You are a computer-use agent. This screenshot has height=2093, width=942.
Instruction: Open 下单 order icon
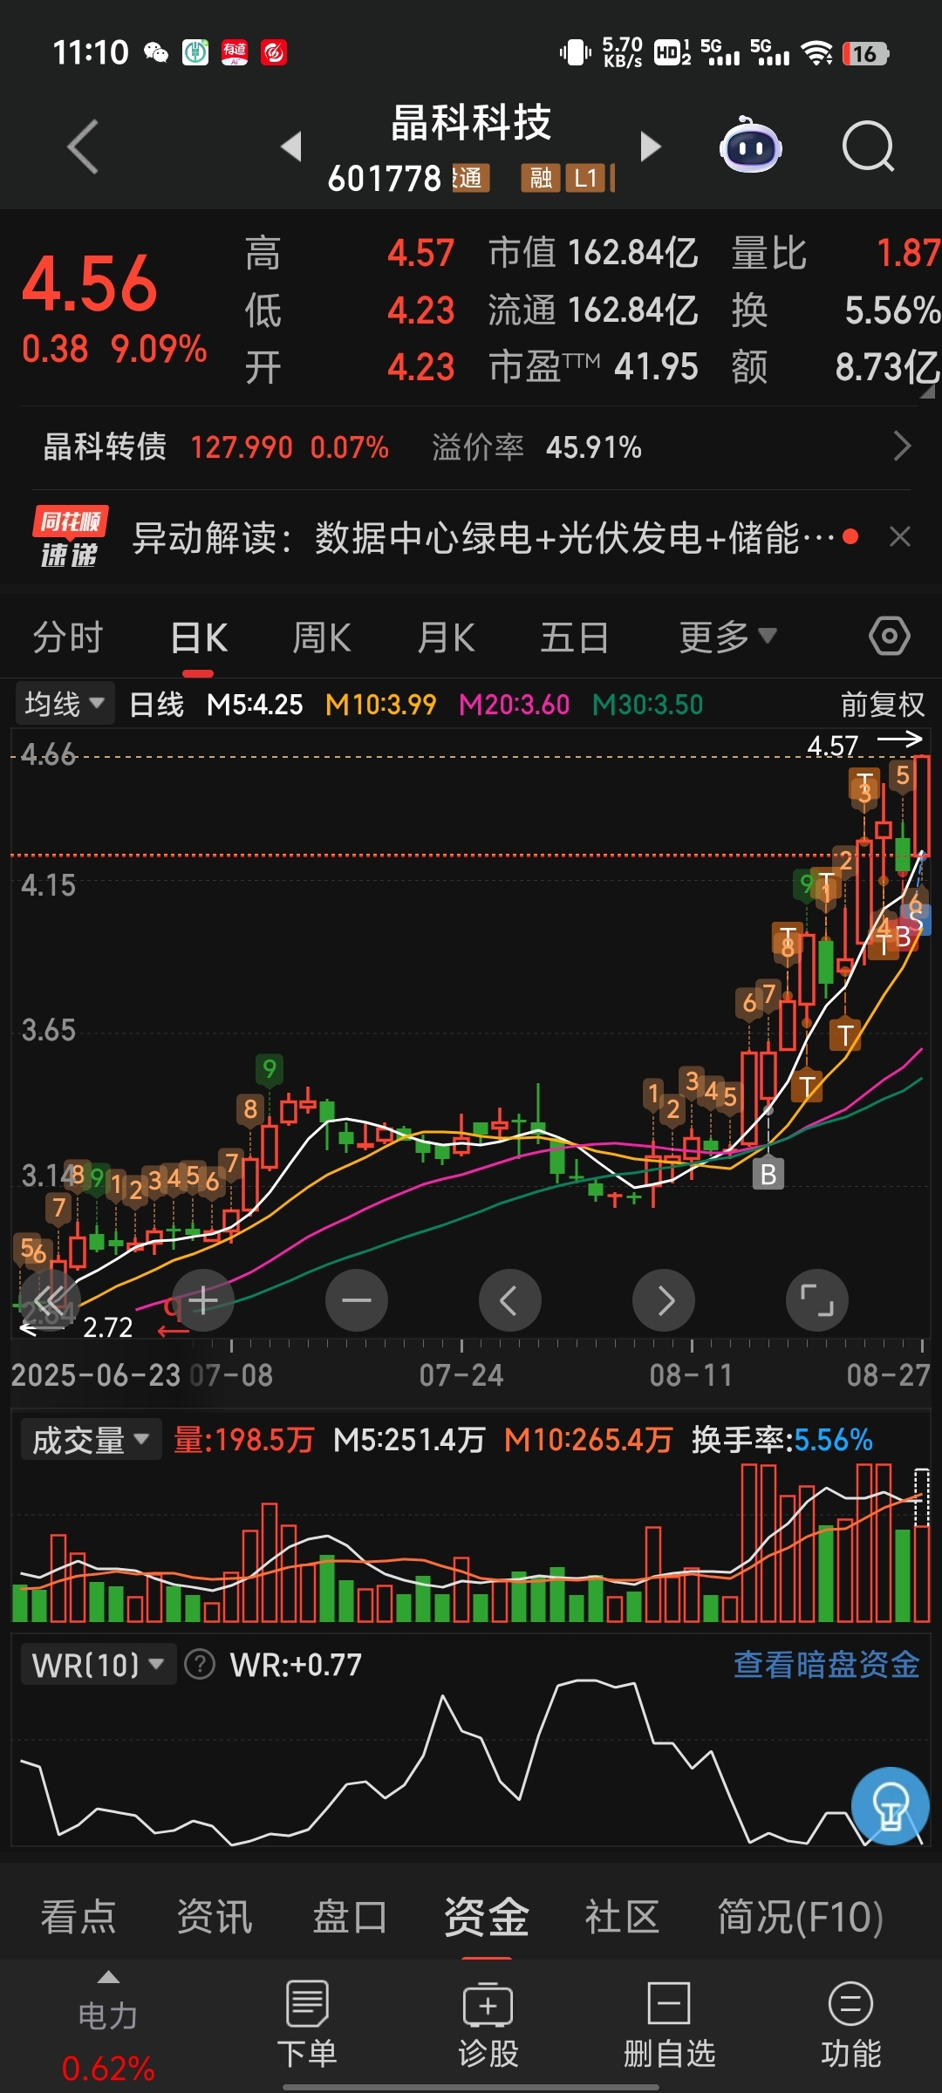[x=307, y=2024]
